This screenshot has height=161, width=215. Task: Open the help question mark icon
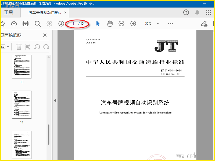(x=186, y=12)
